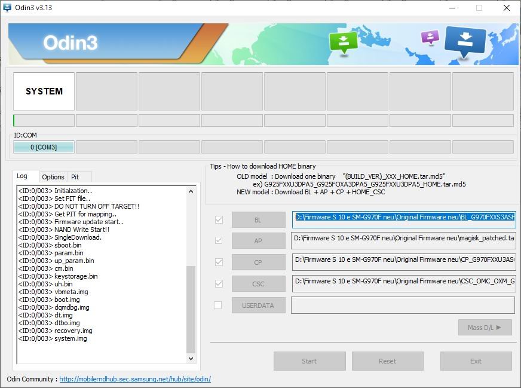This screenshot has width=521, height=388.
Task: Select the 'Set PIT file..' log line
Action: coord(54,199)
